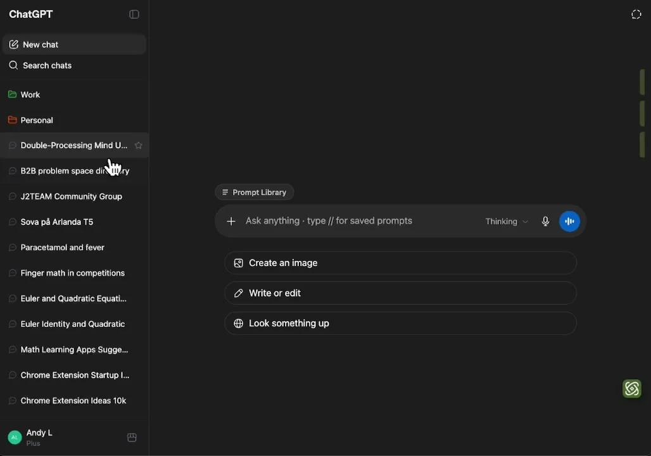Click chat bubble icon beside J2TEAM Community Group
The height and width of the screenshot is (456, 651).
13,196
